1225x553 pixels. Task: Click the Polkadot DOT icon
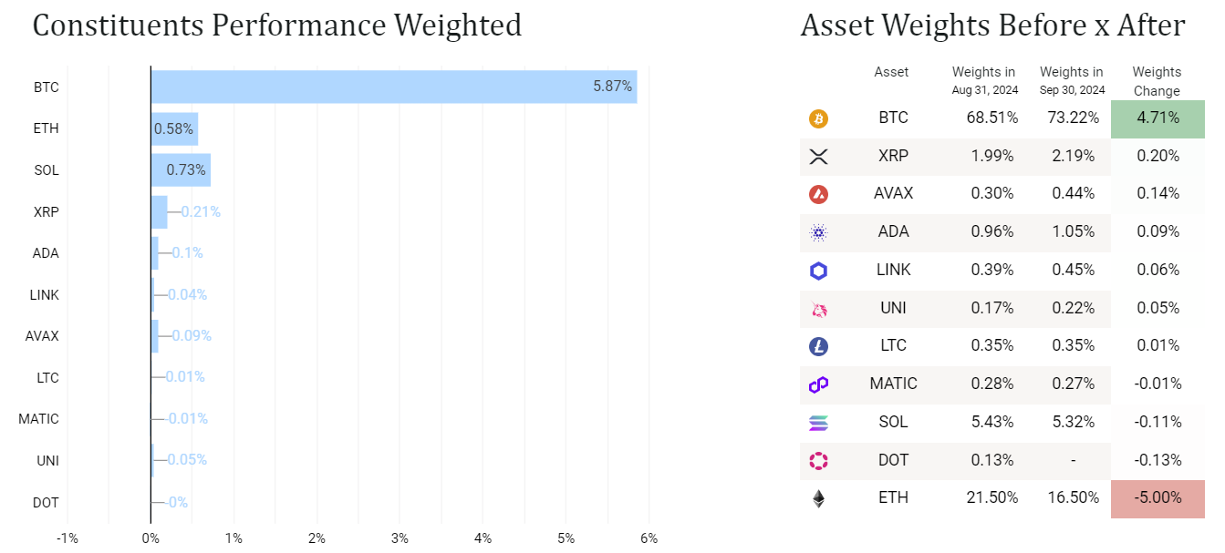coord(818,461)
